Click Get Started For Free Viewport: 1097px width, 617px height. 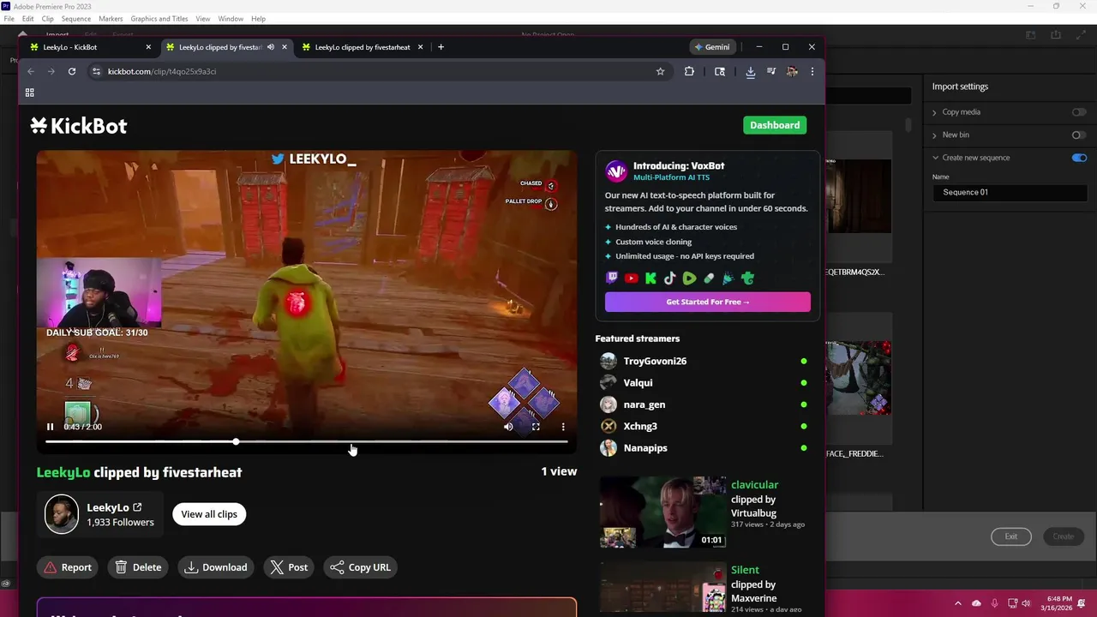708,302
